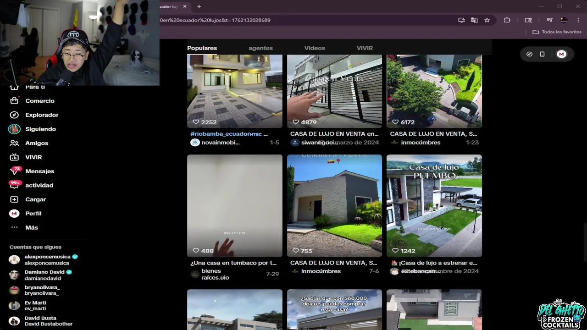Open the Explorador compass icon
The image size is (587, 330).
click(x=14, y=115)
